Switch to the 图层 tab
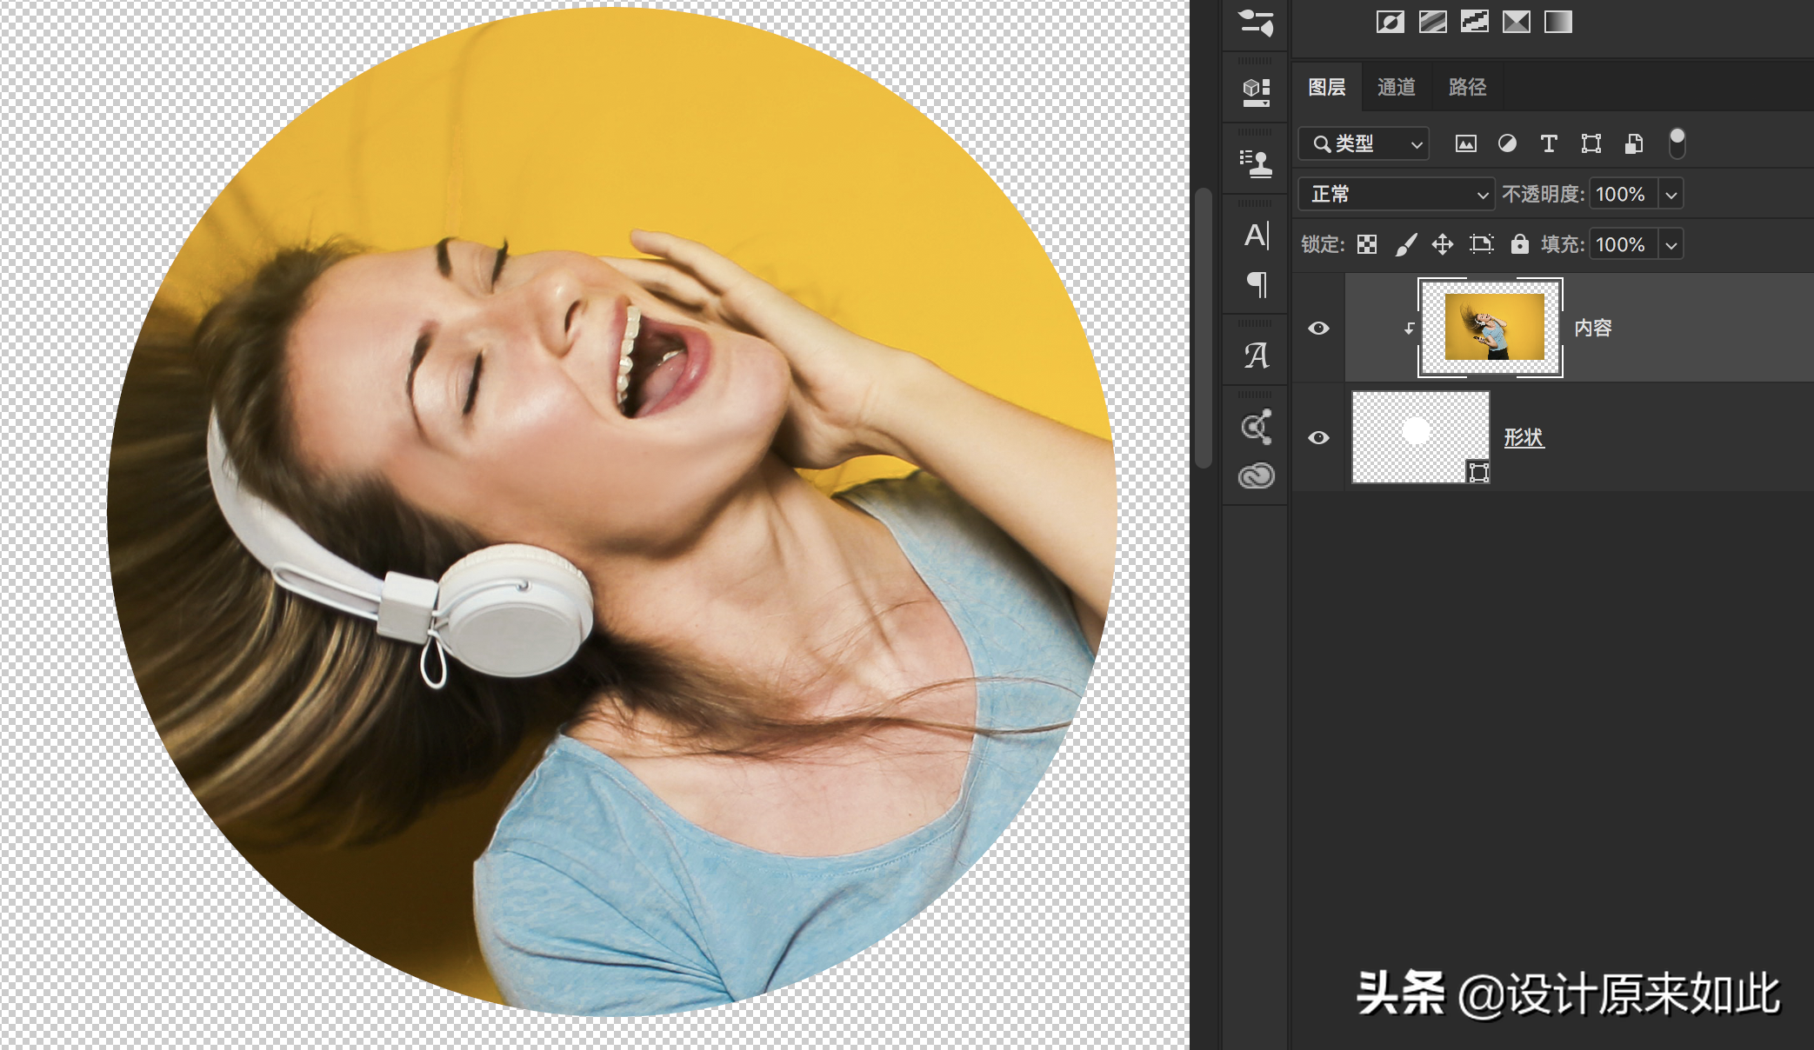The height and width of the screenshot is (1050, 1814). (x=1327, y=87)
